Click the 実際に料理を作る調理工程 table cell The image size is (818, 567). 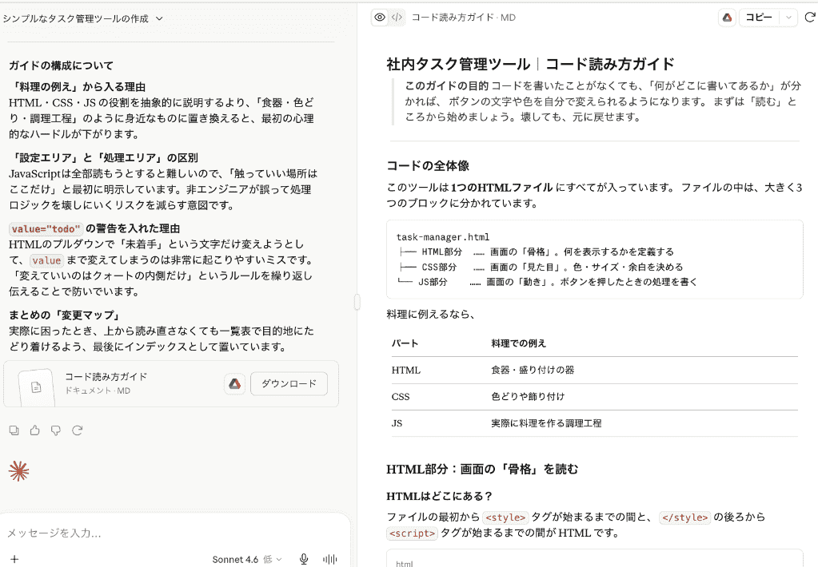546,423
